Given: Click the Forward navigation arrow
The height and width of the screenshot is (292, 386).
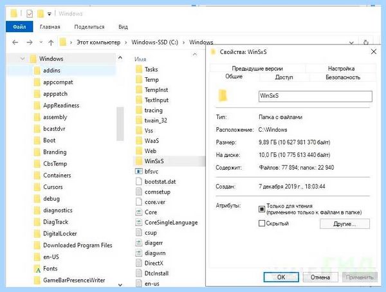Looking at the screenshot, I should pyautogui.click(x=30, y=42).
